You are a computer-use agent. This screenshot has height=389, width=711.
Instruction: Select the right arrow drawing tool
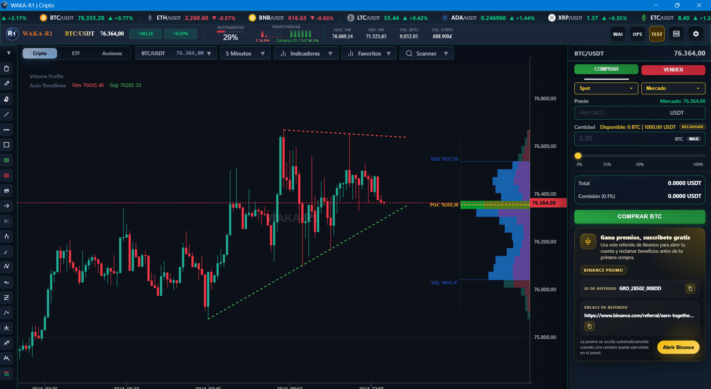point(6,206)
